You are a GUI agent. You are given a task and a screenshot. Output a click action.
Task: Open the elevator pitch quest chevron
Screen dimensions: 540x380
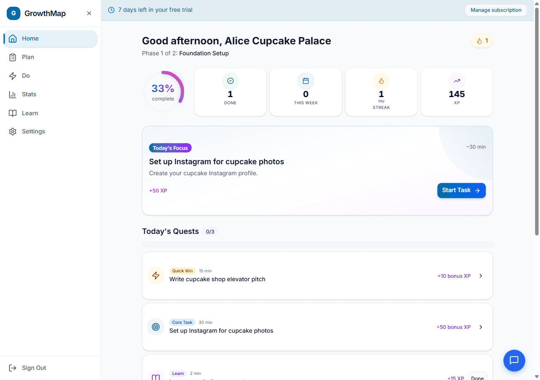click(481, 276)
